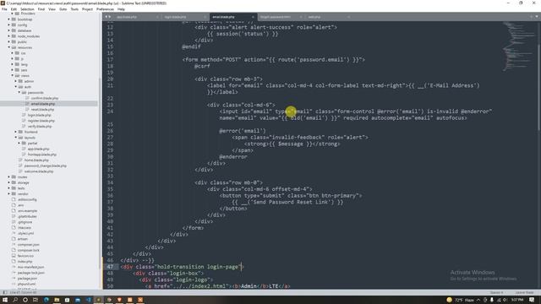Open password_change.blade.php in the sidebar
Screen dimensions: 541x304
point(45,166)
